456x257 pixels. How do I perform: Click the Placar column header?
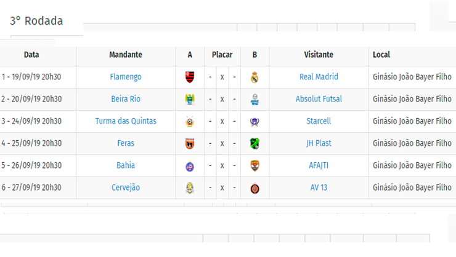[222, 55]
